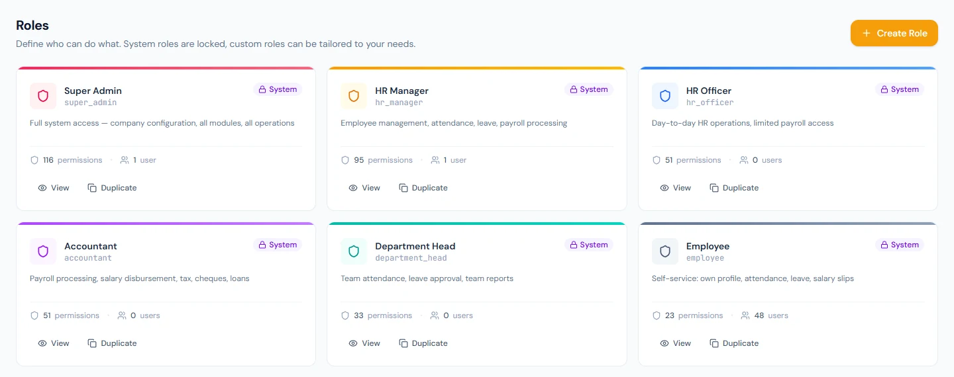
Task: View the Department Head role
Action: point(364,343)
